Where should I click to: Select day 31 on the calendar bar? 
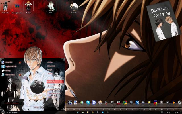click(x=179, y=109)
